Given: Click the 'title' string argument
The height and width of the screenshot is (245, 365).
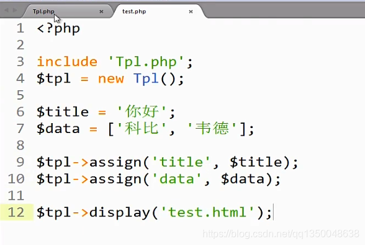Looking at the screenshot, I should [x=181, y=162].
